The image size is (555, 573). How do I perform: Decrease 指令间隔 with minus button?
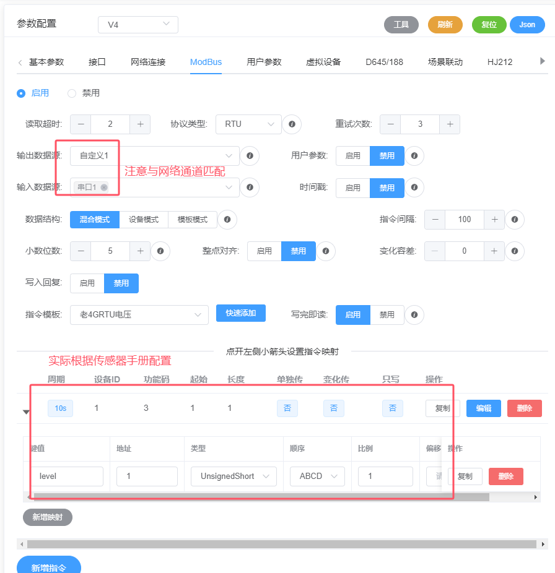[435, 219]
